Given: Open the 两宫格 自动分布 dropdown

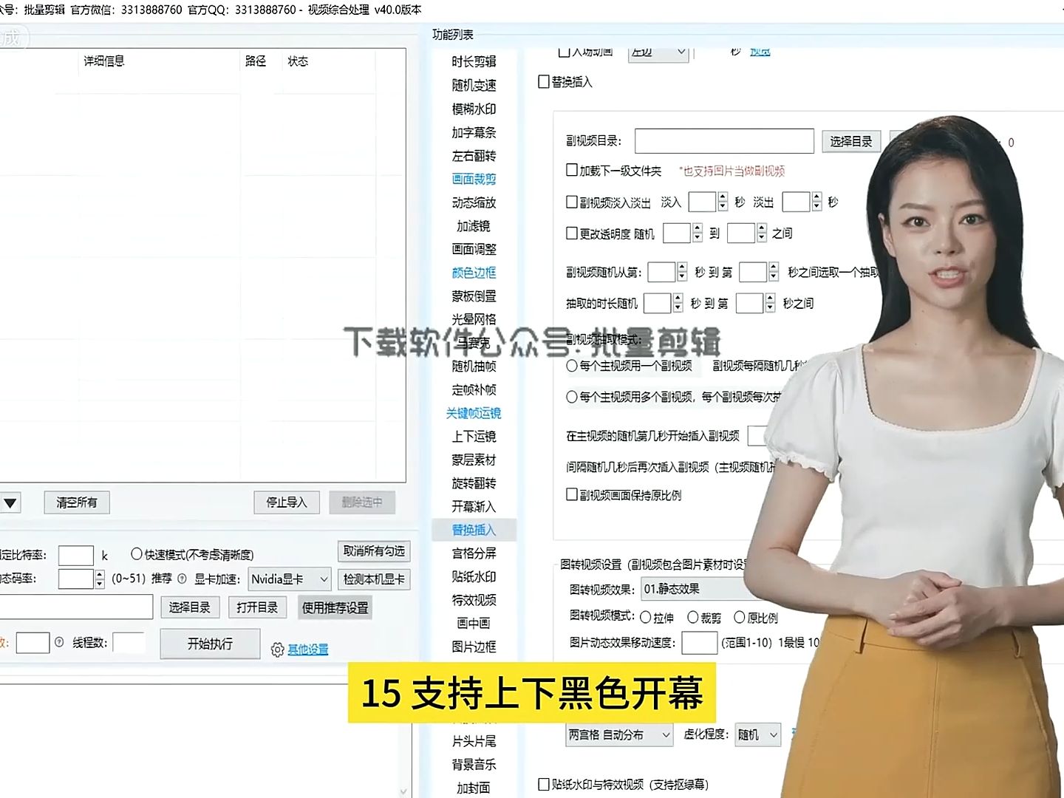Looking at the screenshot, I should [x=618, y=734].
